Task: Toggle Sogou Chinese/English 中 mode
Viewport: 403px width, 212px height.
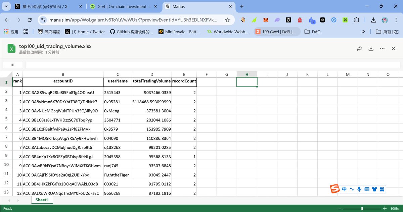Action: pos(344,189)
